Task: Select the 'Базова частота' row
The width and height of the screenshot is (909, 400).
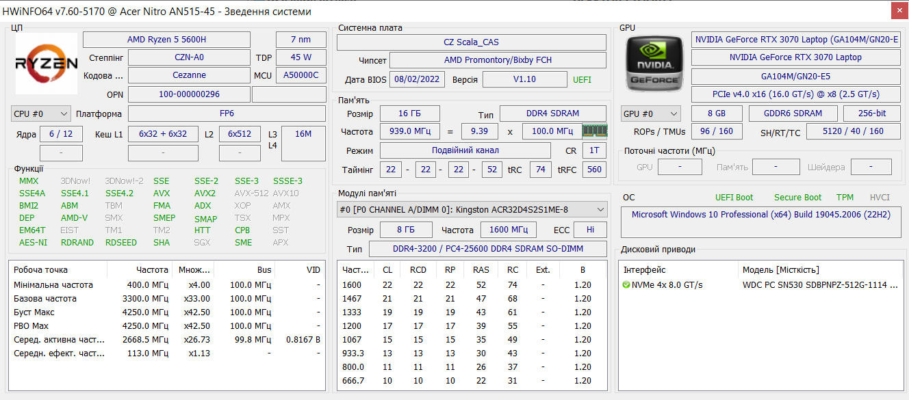Action: (x=45, y=298)
